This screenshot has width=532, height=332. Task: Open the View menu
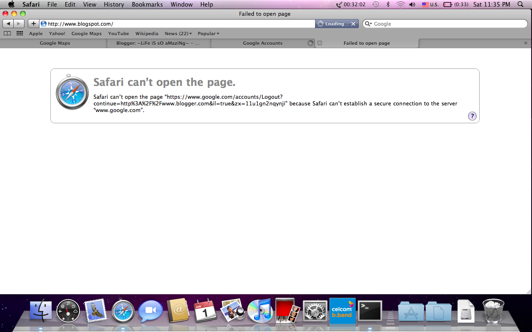point(89,5)
